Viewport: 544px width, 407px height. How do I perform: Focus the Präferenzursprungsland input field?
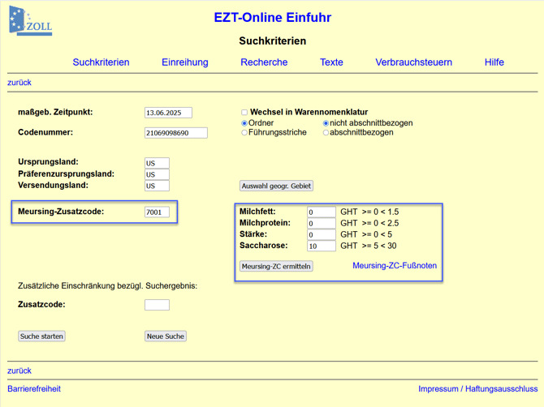(x=157, y=174)
